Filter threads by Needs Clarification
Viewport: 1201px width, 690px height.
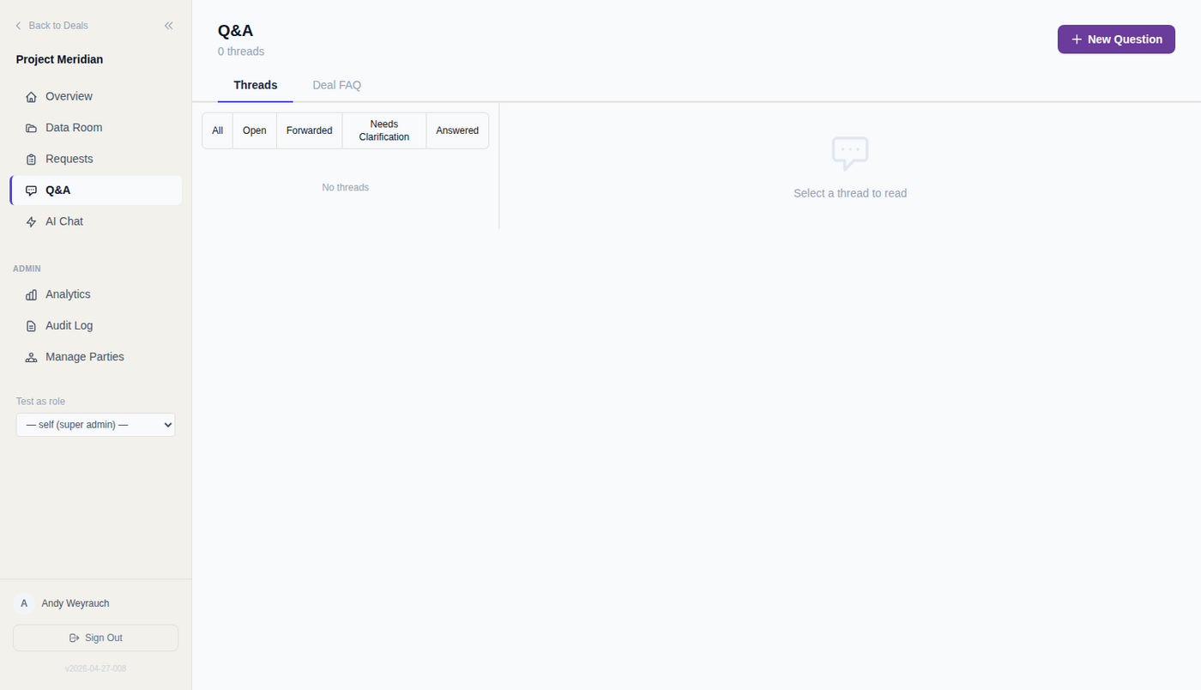(x=384, y=130)
